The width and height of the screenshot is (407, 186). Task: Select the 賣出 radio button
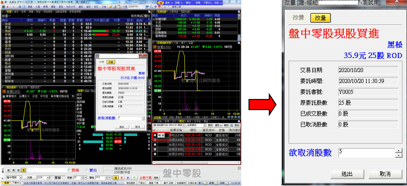click(87, 170)
